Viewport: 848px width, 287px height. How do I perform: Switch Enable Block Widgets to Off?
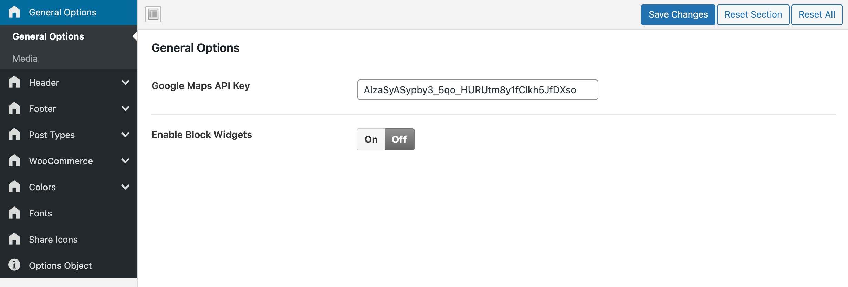click(399, 139)
